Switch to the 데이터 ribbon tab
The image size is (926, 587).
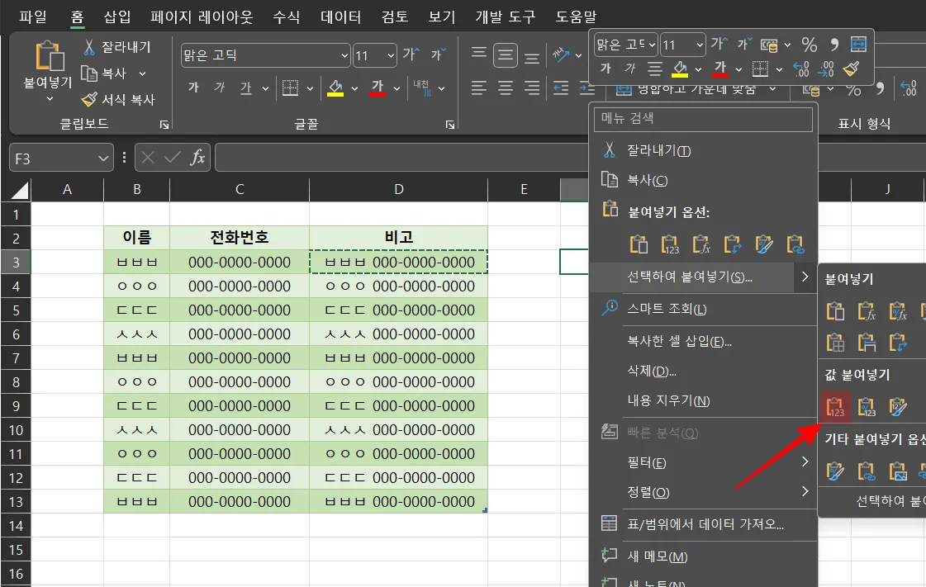tap(340, 17)
